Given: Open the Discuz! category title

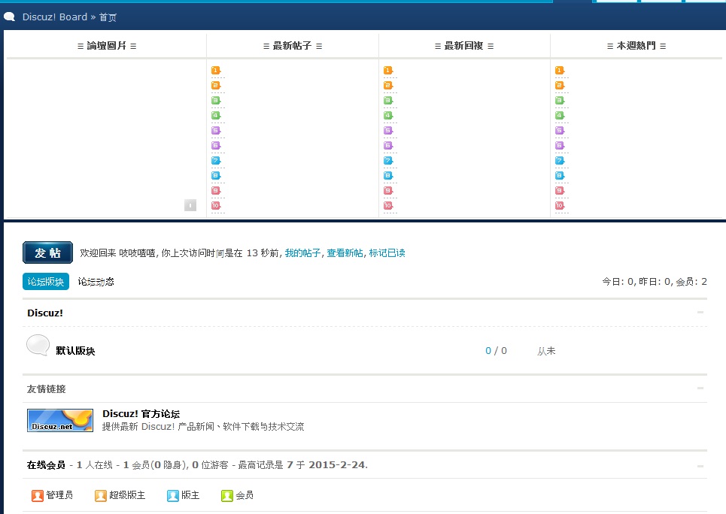Looking at the screenshot, I should [45, 313].
